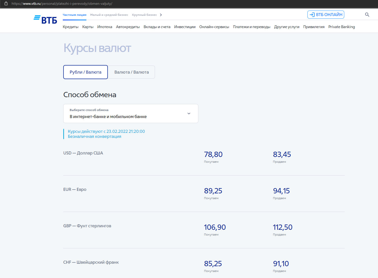
Task: Click USD buy rate 78,80
Action: [x=213, y=154]
